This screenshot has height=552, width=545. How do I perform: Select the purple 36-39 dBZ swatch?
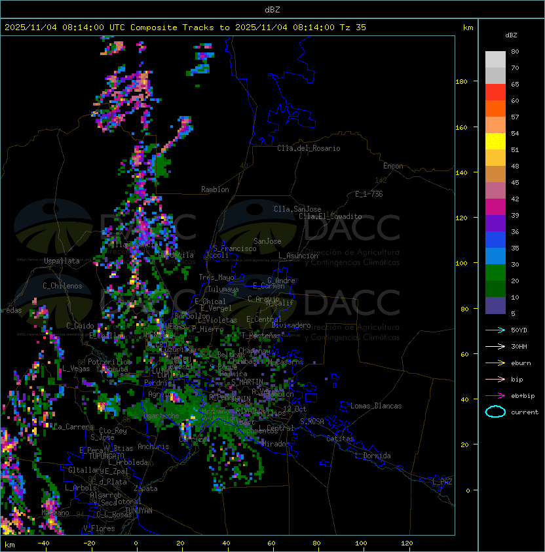pyautogui.click(x=495, y=224)
